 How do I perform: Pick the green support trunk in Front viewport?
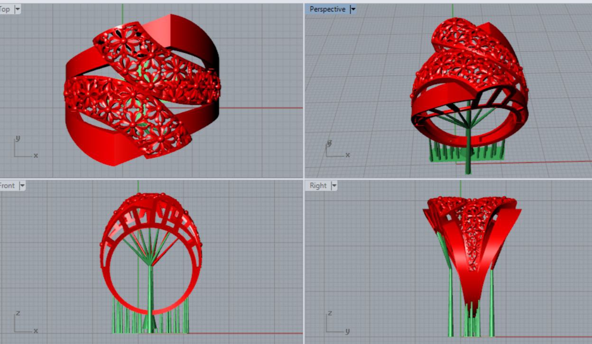pyautogui.click(x=150, y=294)
